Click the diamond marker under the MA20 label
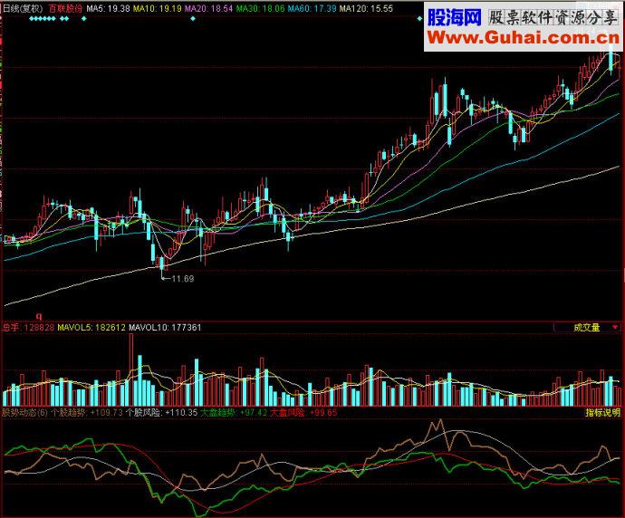 193,18
